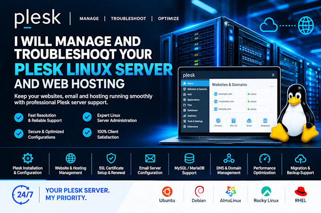The height and width of the screenshot is (213, 321).
Task: Open Applications in the laptop sidebar
Action: pyautogui.click(x=195, y=100)
